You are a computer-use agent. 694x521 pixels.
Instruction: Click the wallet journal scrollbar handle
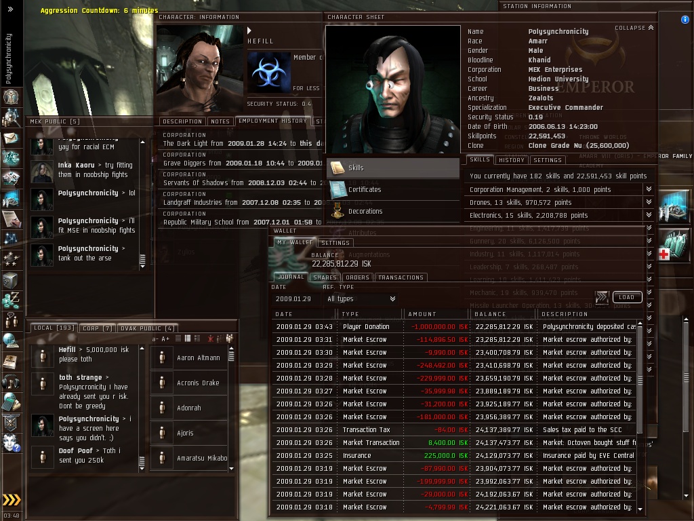[x=640, y=379]
